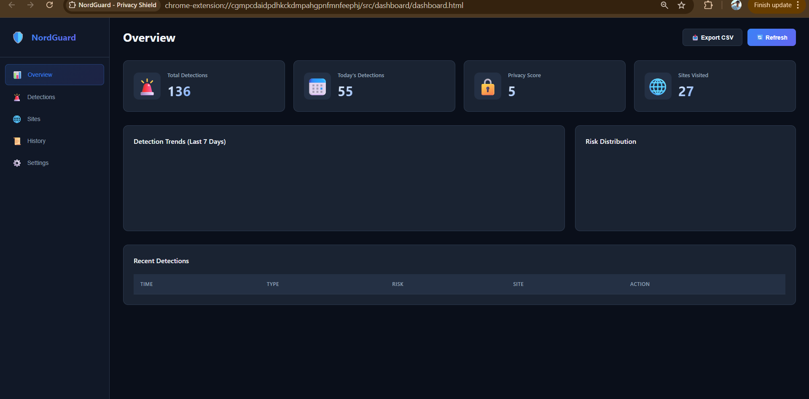Click the TIME column header
Viewport: 809px width, 399px height.
pyautogui.click(x=147, y=284)
